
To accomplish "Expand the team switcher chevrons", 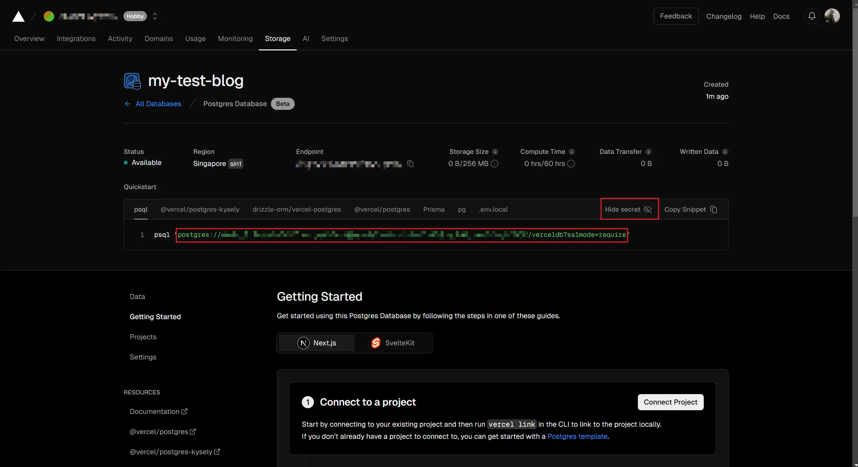I will pos(155,16).
